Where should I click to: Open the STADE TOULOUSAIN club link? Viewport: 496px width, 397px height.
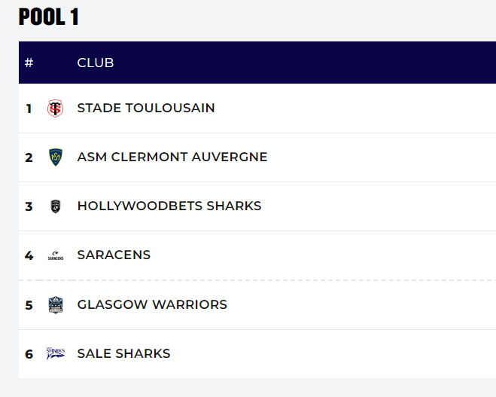[146, 108]
